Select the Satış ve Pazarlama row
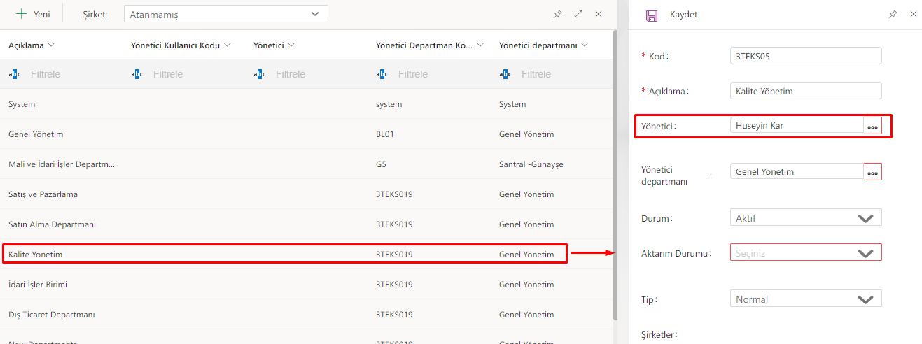The width and height of the screenshot is (922, 344). coord(43,194)
